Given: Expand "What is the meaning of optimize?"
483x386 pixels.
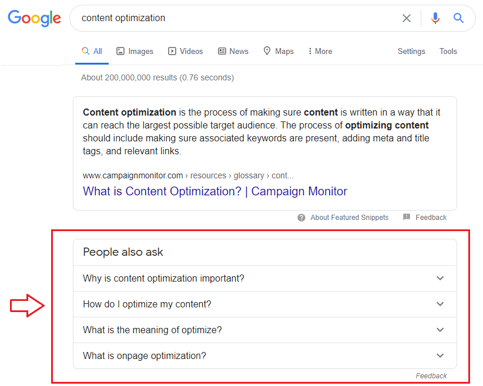Looking at the screenshot, I should point(265,330).
